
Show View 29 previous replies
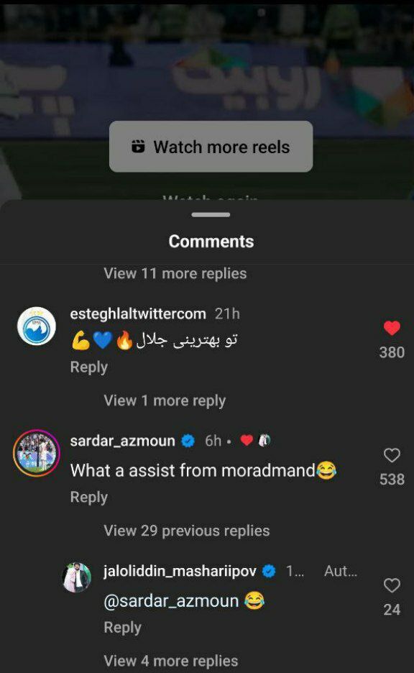187,531
